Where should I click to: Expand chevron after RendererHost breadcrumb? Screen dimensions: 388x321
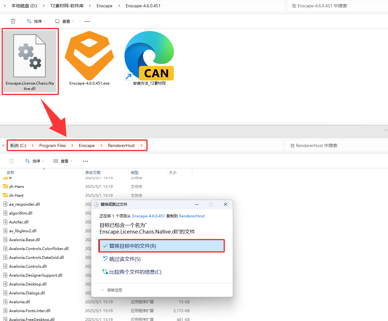click(142, 145)
